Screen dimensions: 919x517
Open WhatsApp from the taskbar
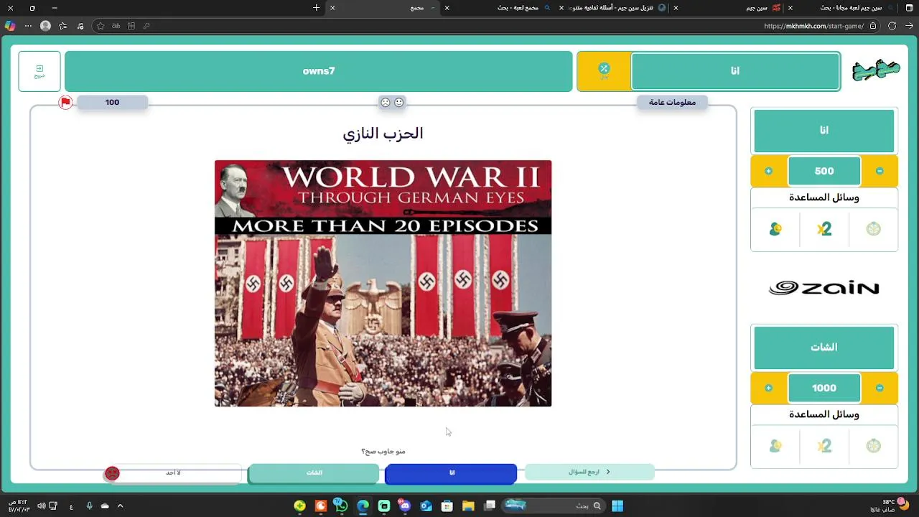(x=342, y=506)
